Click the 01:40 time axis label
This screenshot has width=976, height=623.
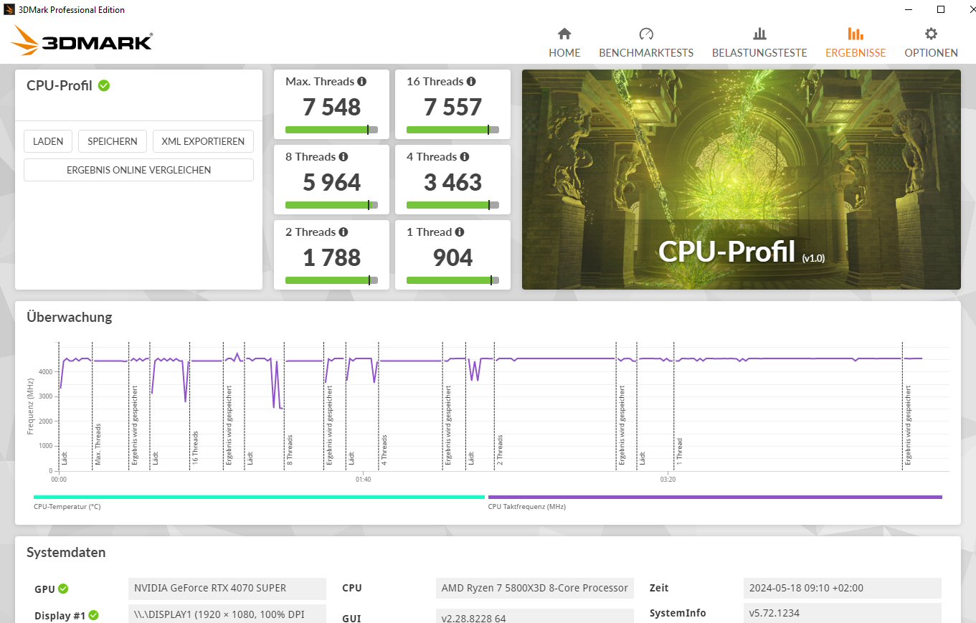363,479
